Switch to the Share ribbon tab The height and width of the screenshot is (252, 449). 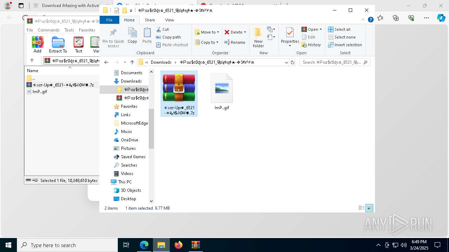[x=150, y=20]
